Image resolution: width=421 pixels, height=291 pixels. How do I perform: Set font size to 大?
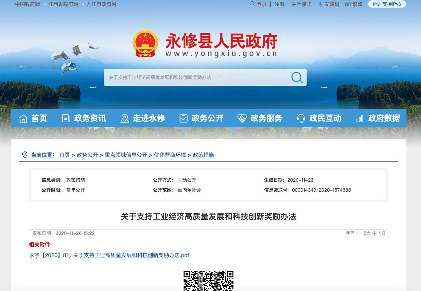click(368, 233)
